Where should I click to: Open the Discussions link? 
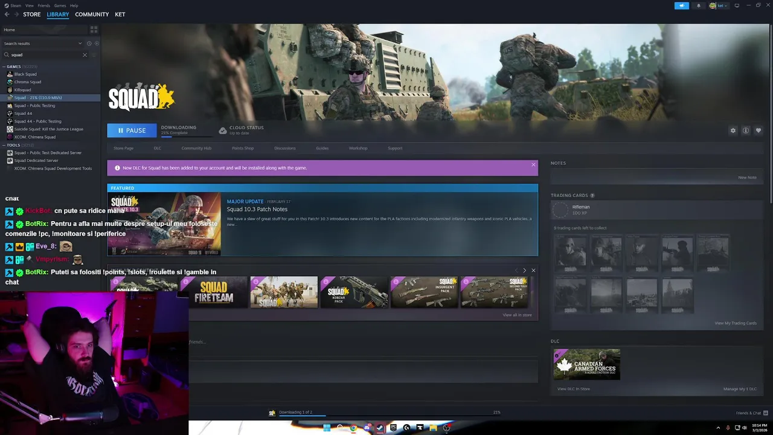point(285,148)
